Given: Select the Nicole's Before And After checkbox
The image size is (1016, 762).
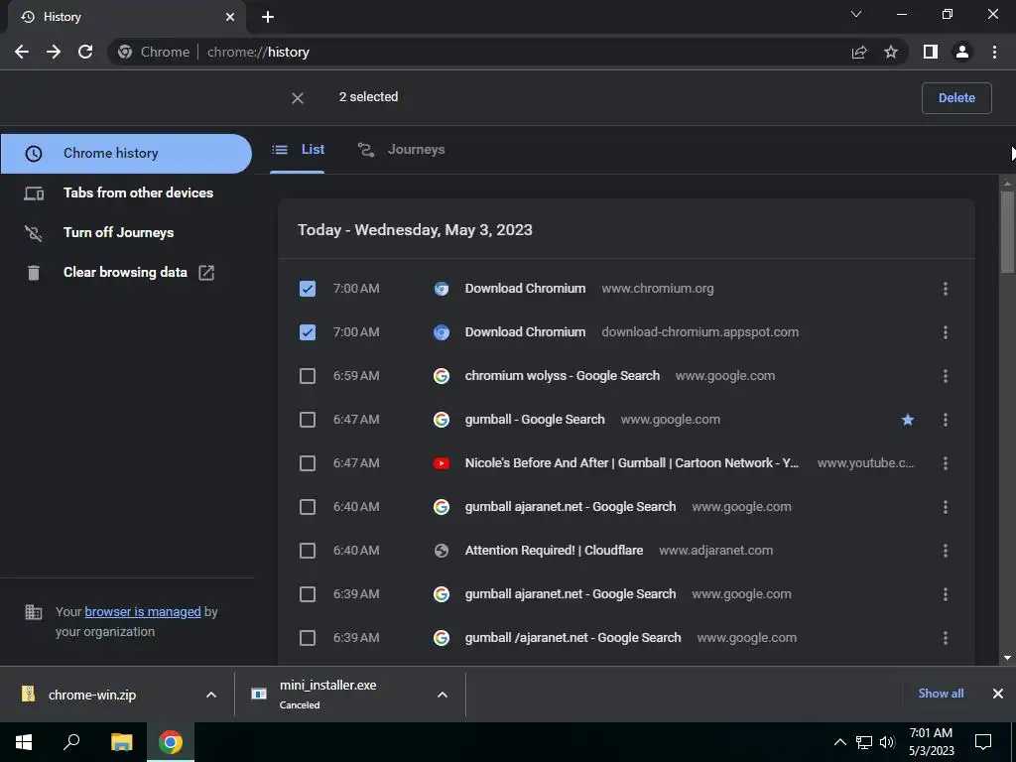Looking at the screenshot, I should pos(308,463).
